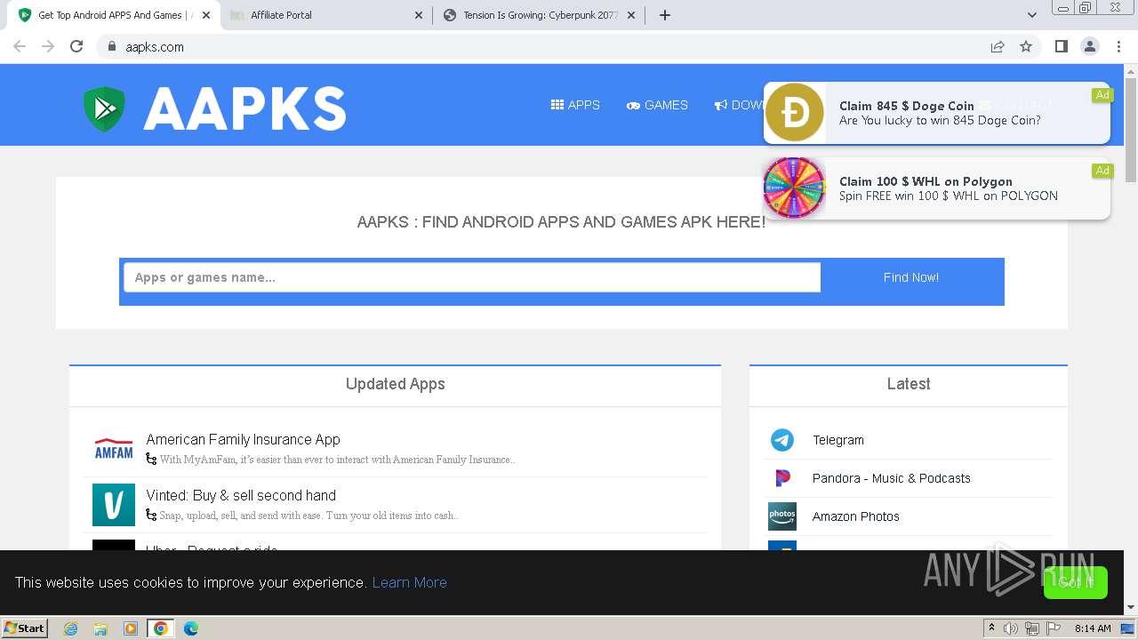Image resolution: width=1138 pixels, height=640 pixels.
Task: Click the Vinted app icon
Action: click(114, 505)
